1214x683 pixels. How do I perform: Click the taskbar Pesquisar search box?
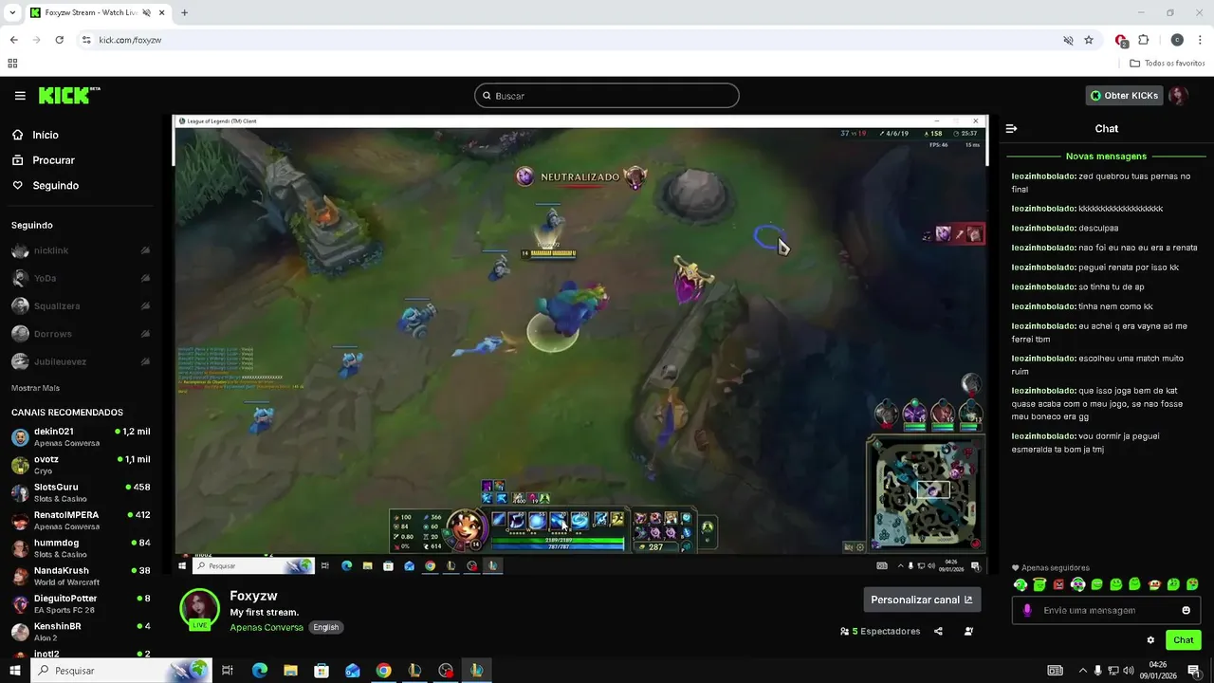(x=121, y=671)
